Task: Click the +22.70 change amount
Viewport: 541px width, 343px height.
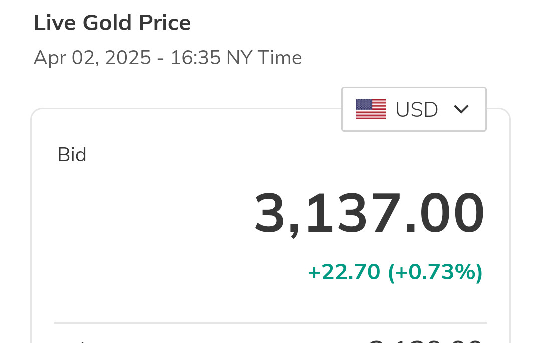Action: pos(344,272)
